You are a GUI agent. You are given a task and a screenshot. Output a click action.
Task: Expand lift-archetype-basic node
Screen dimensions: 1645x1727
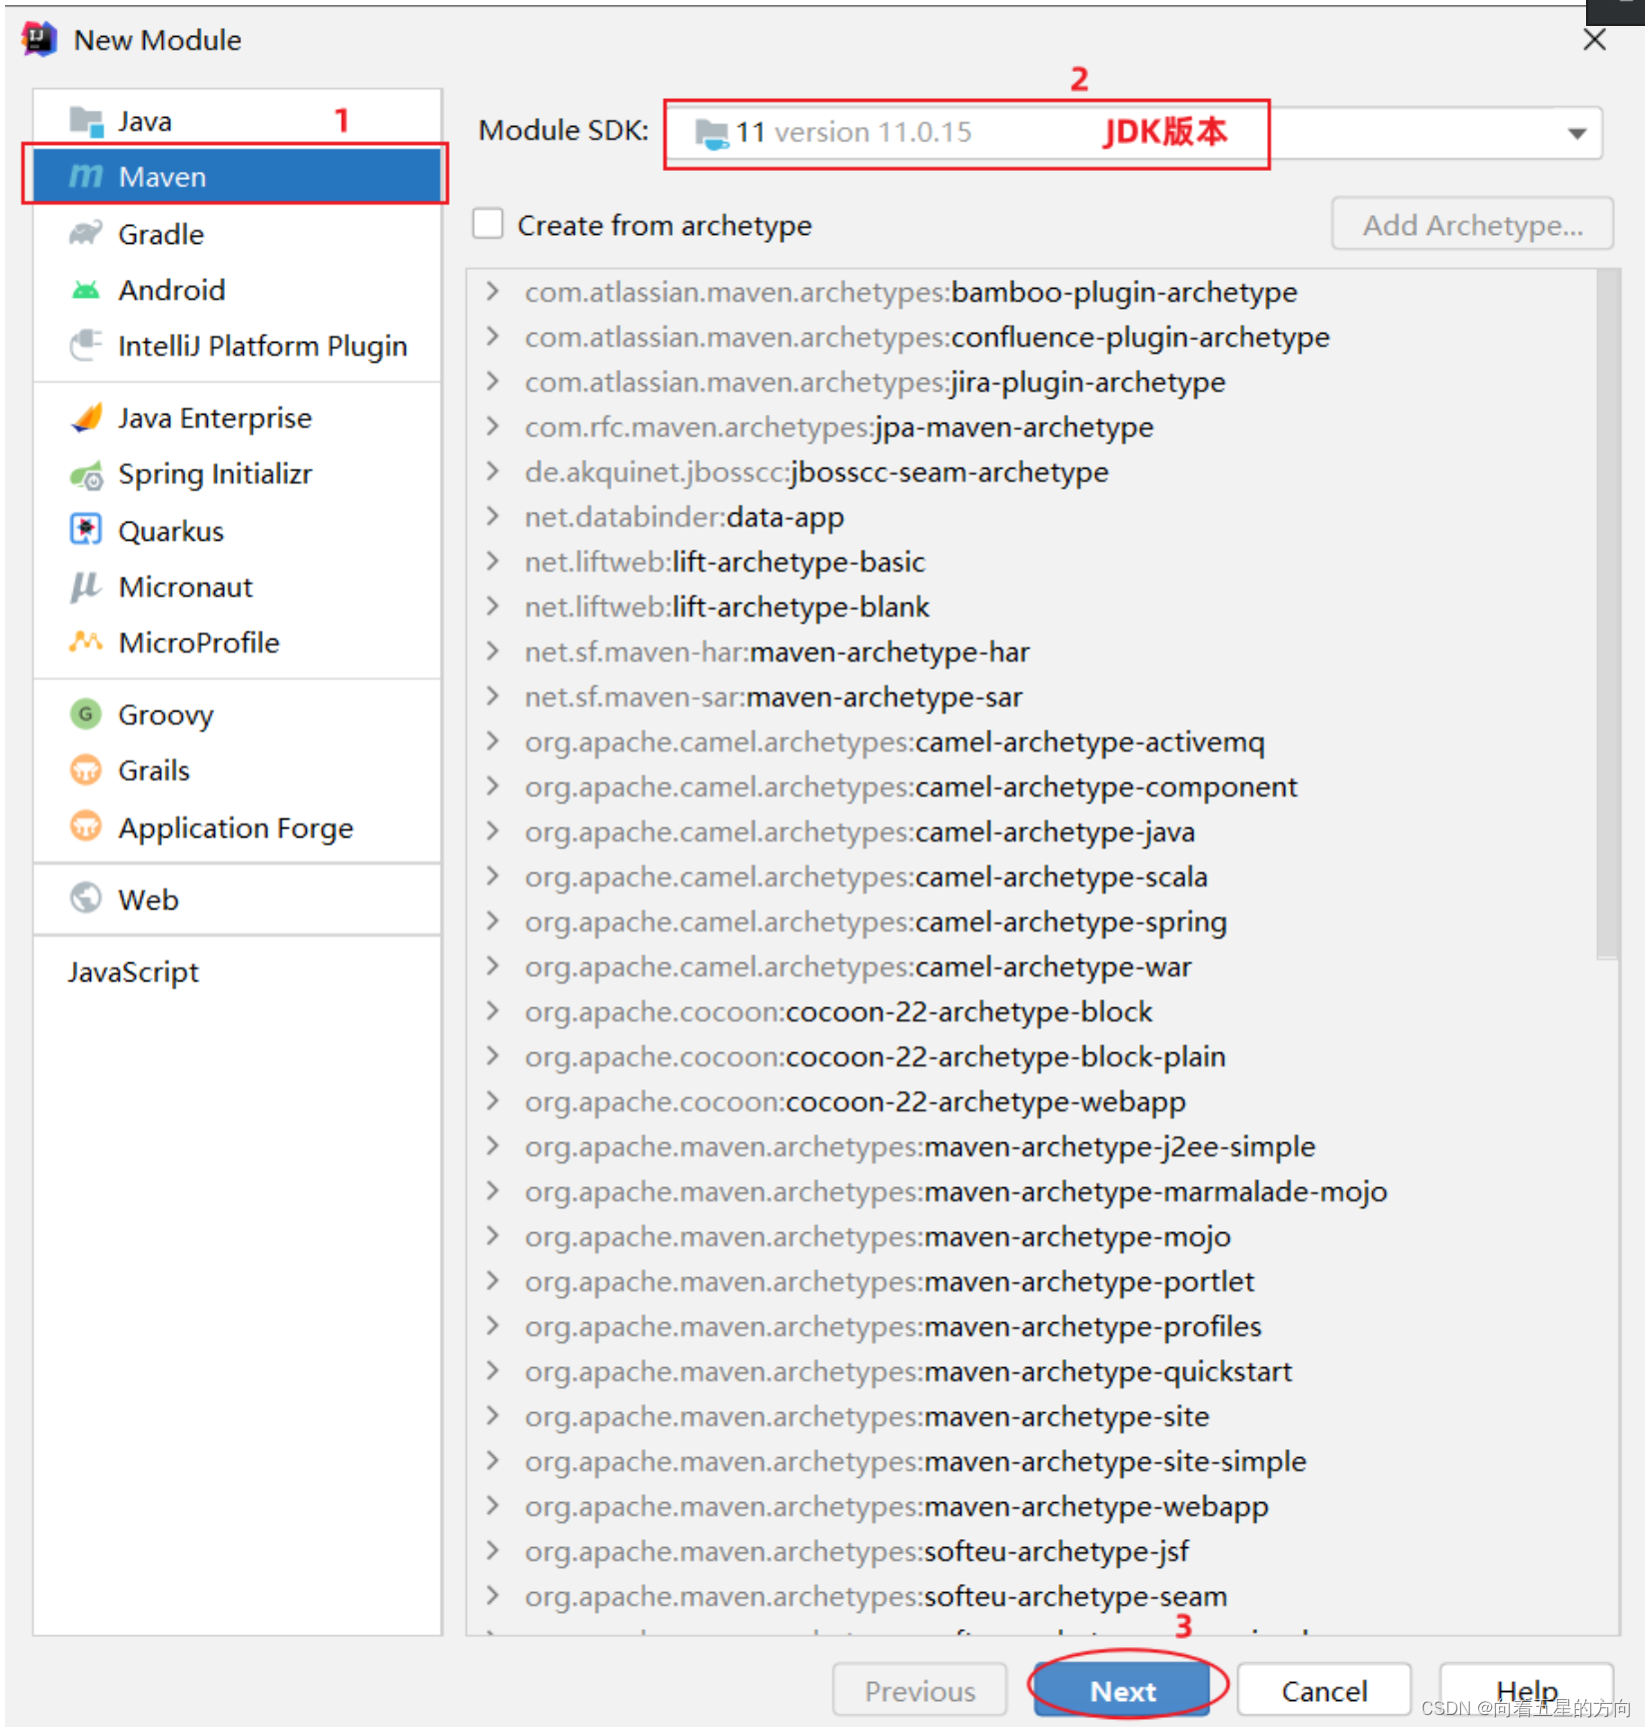click(493, 561)
